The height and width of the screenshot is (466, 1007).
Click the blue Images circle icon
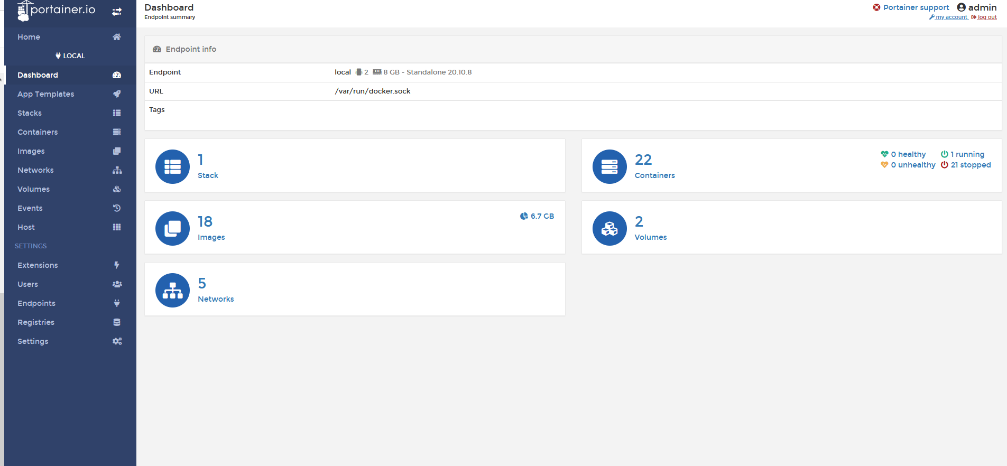pos(172,228)
